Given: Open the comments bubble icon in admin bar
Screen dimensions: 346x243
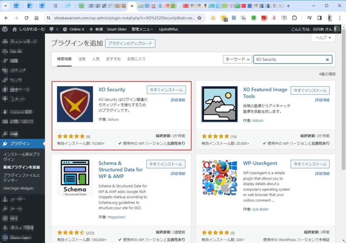Looking at the screenshot, I should click(x=51, y=29).
